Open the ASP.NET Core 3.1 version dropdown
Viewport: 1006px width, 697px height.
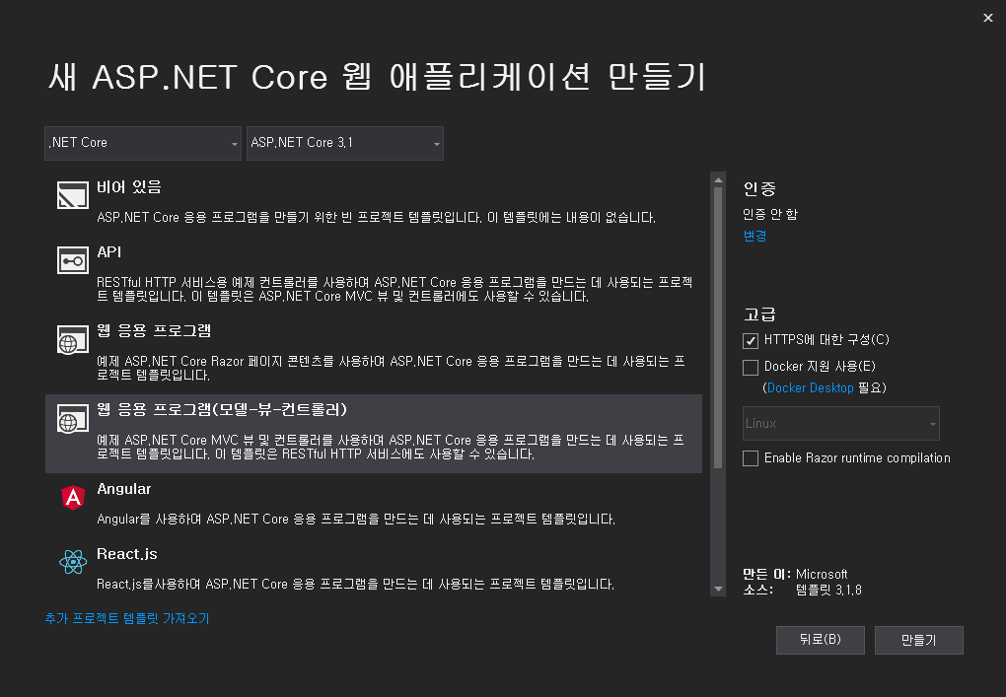[x=344, y=143]
